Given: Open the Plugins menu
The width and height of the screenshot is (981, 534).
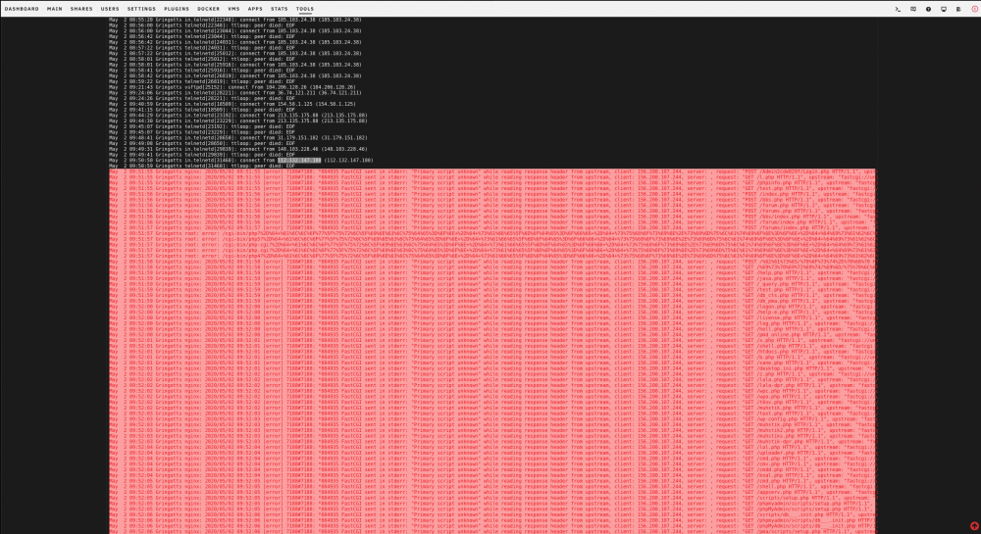Looking at the screenshot, I should pos(177,9).
